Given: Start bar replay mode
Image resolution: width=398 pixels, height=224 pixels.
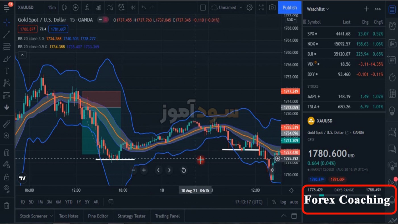Looking at the screenshot, I should [x=133, y=8].
